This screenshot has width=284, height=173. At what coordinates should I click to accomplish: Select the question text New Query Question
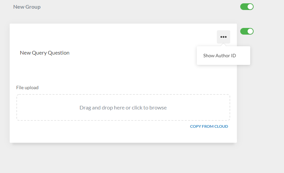(x=45, y=53)
